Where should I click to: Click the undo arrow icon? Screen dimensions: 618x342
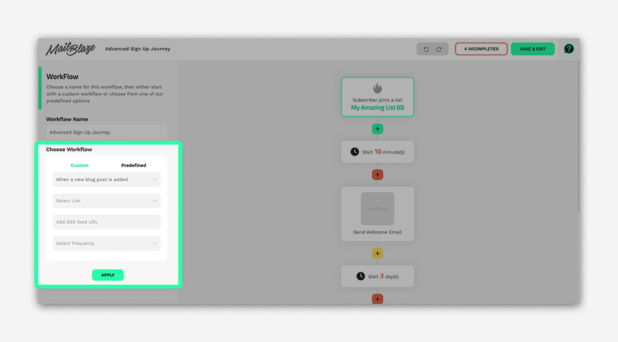point(426,49)
